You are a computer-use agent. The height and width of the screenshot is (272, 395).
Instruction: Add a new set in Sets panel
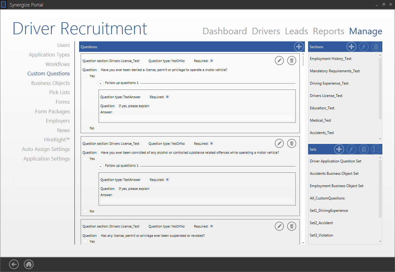(339, 149)
